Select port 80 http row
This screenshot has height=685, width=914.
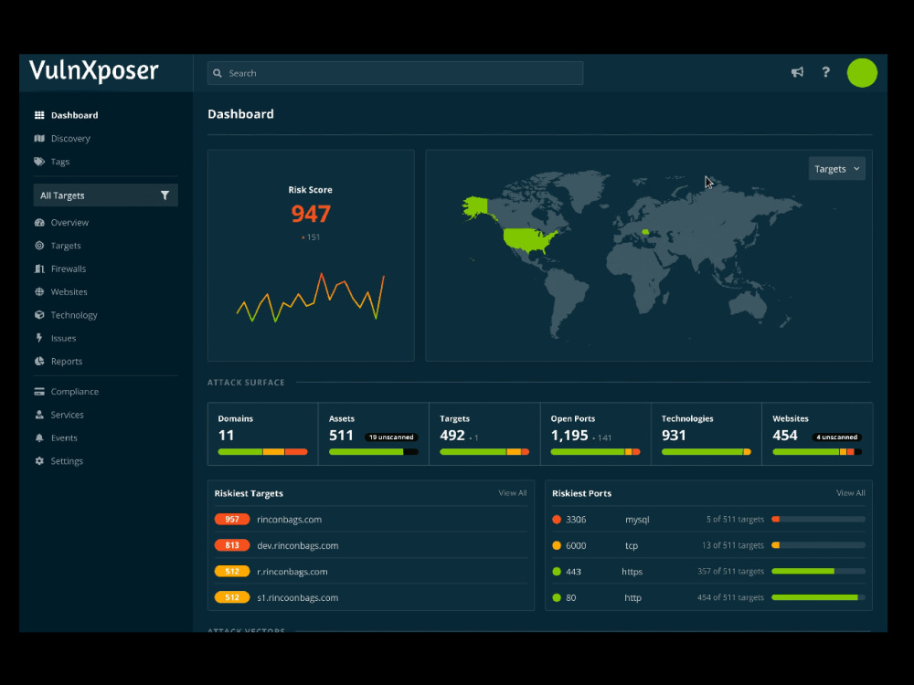[x=708, y=597]
